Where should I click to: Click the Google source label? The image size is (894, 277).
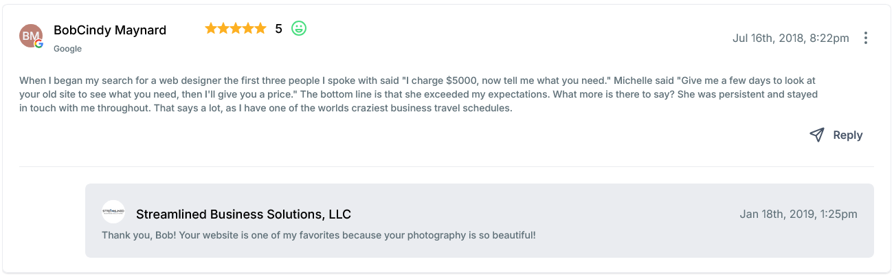[x=67, y=49]
